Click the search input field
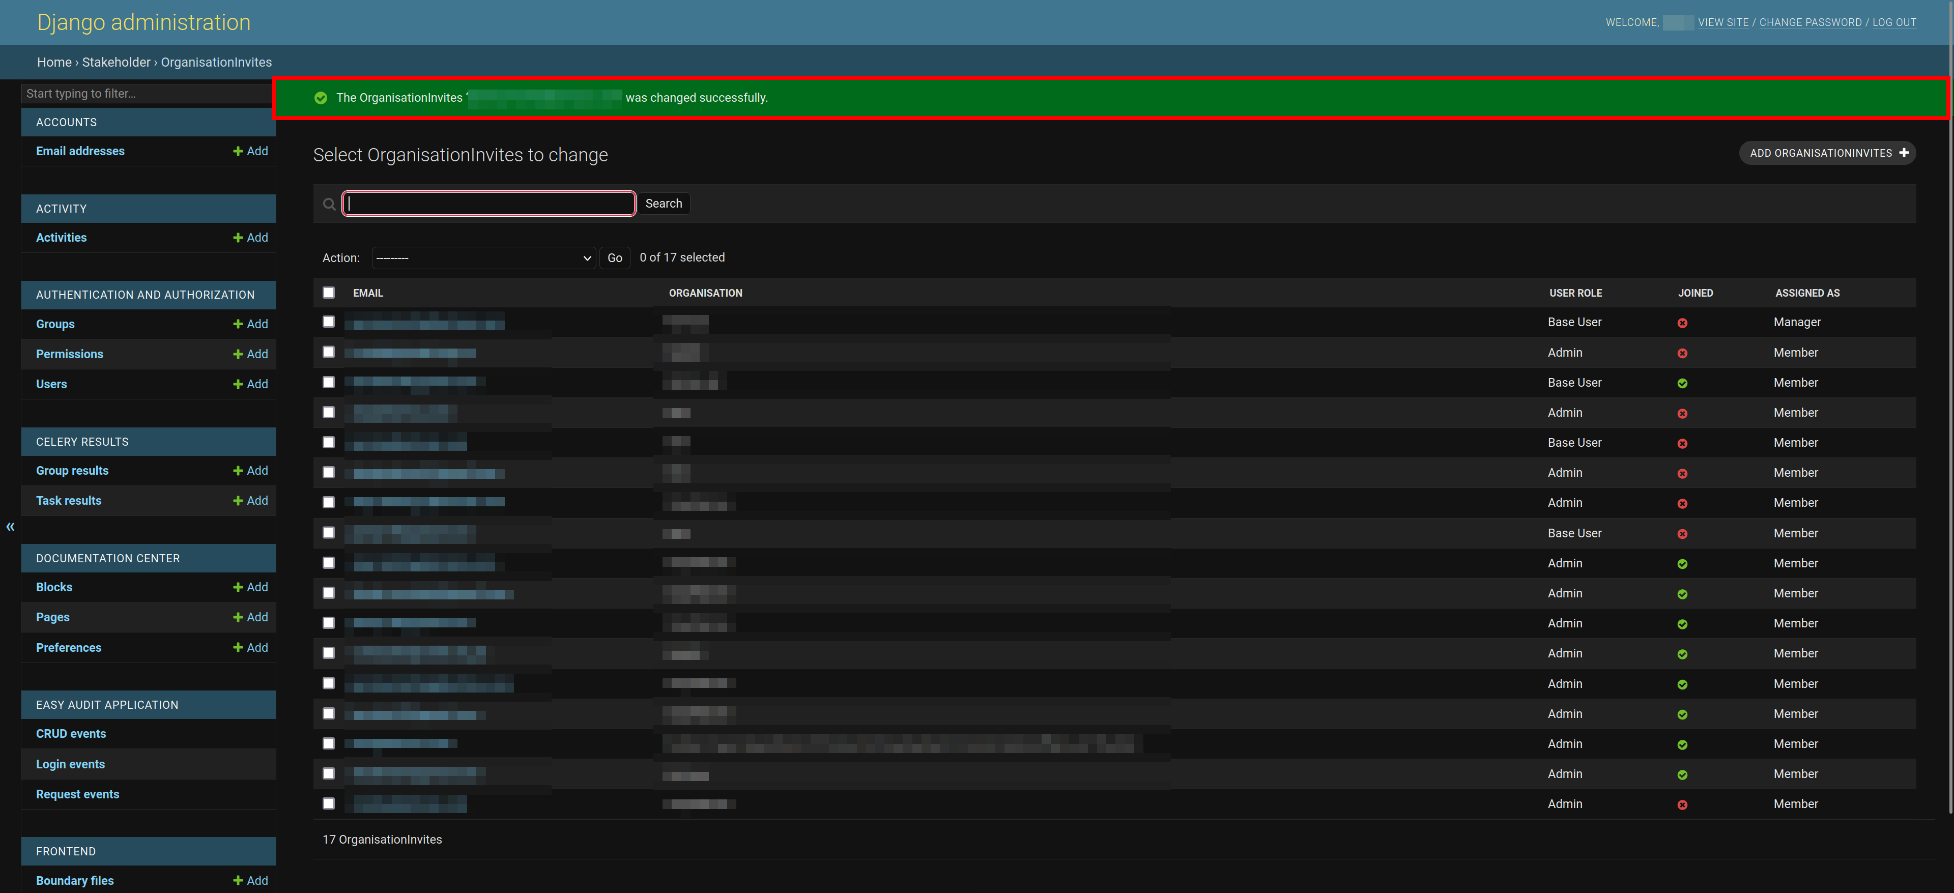The width and height of the screenshot is (1954, 893). click(489, 203)
